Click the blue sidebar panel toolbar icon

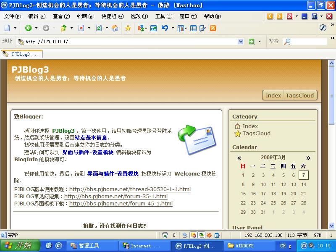(x=193, y=28)
